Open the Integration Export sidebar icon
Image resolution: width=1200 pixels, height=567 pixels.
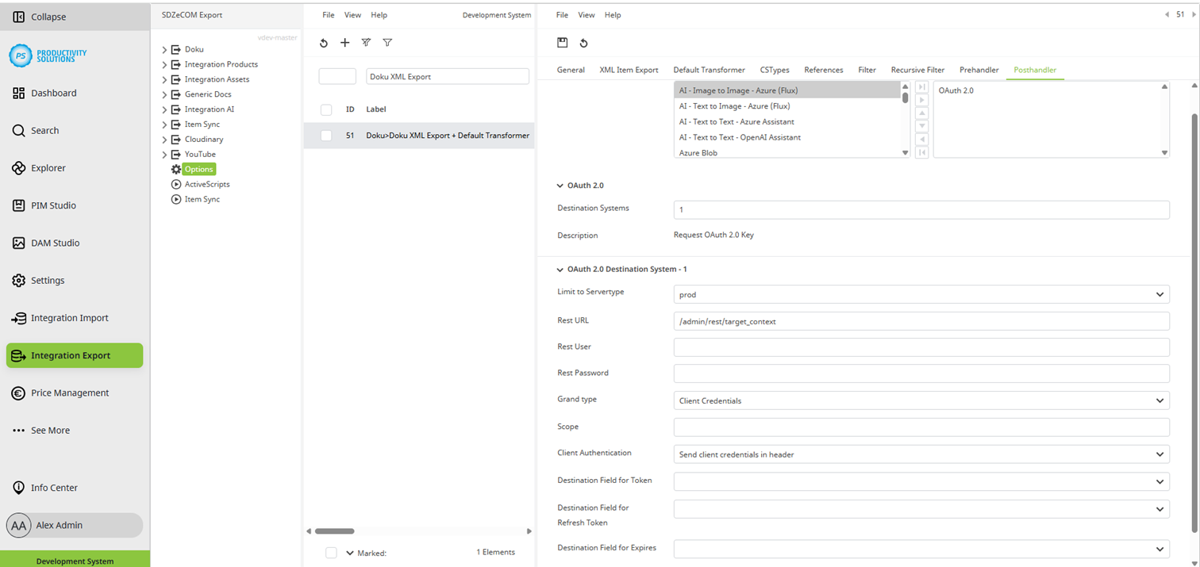point(74,355)
